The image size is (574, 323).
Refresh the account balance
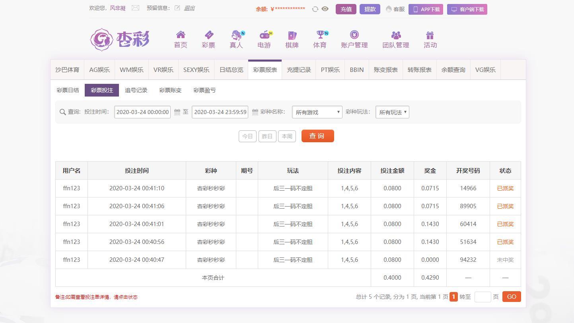point(315,9)
